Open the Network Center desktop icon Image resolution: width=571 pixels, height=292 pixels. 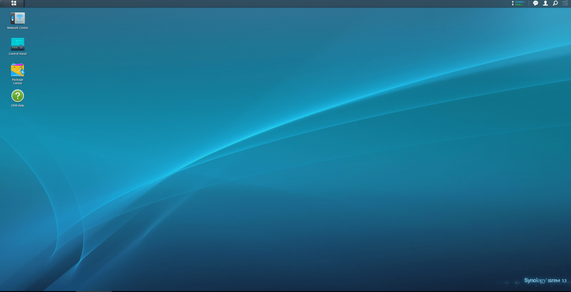(18, 18)
